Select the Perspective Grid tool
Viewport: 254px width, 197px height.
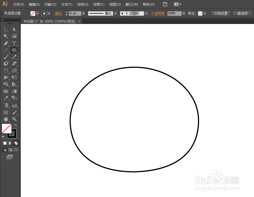point(14,84)
